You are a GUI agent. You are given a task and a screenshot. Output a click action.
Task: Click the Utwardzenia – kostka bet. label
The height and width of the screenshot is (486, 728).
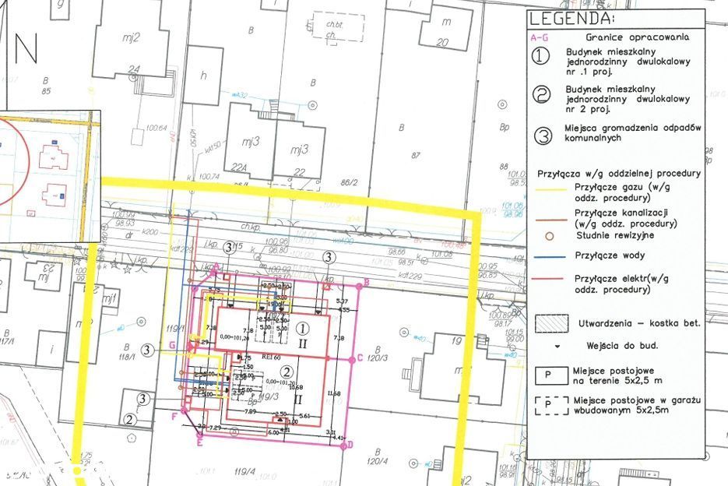[639, 323]
